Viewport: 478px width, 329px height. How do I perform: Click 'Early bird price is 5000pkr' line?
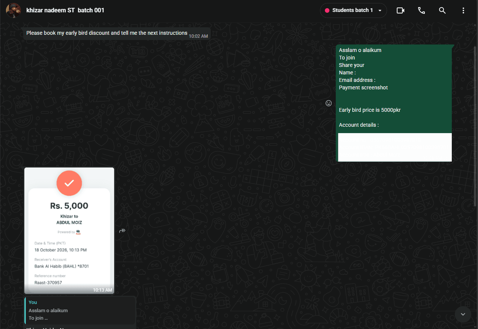point(370,110)
